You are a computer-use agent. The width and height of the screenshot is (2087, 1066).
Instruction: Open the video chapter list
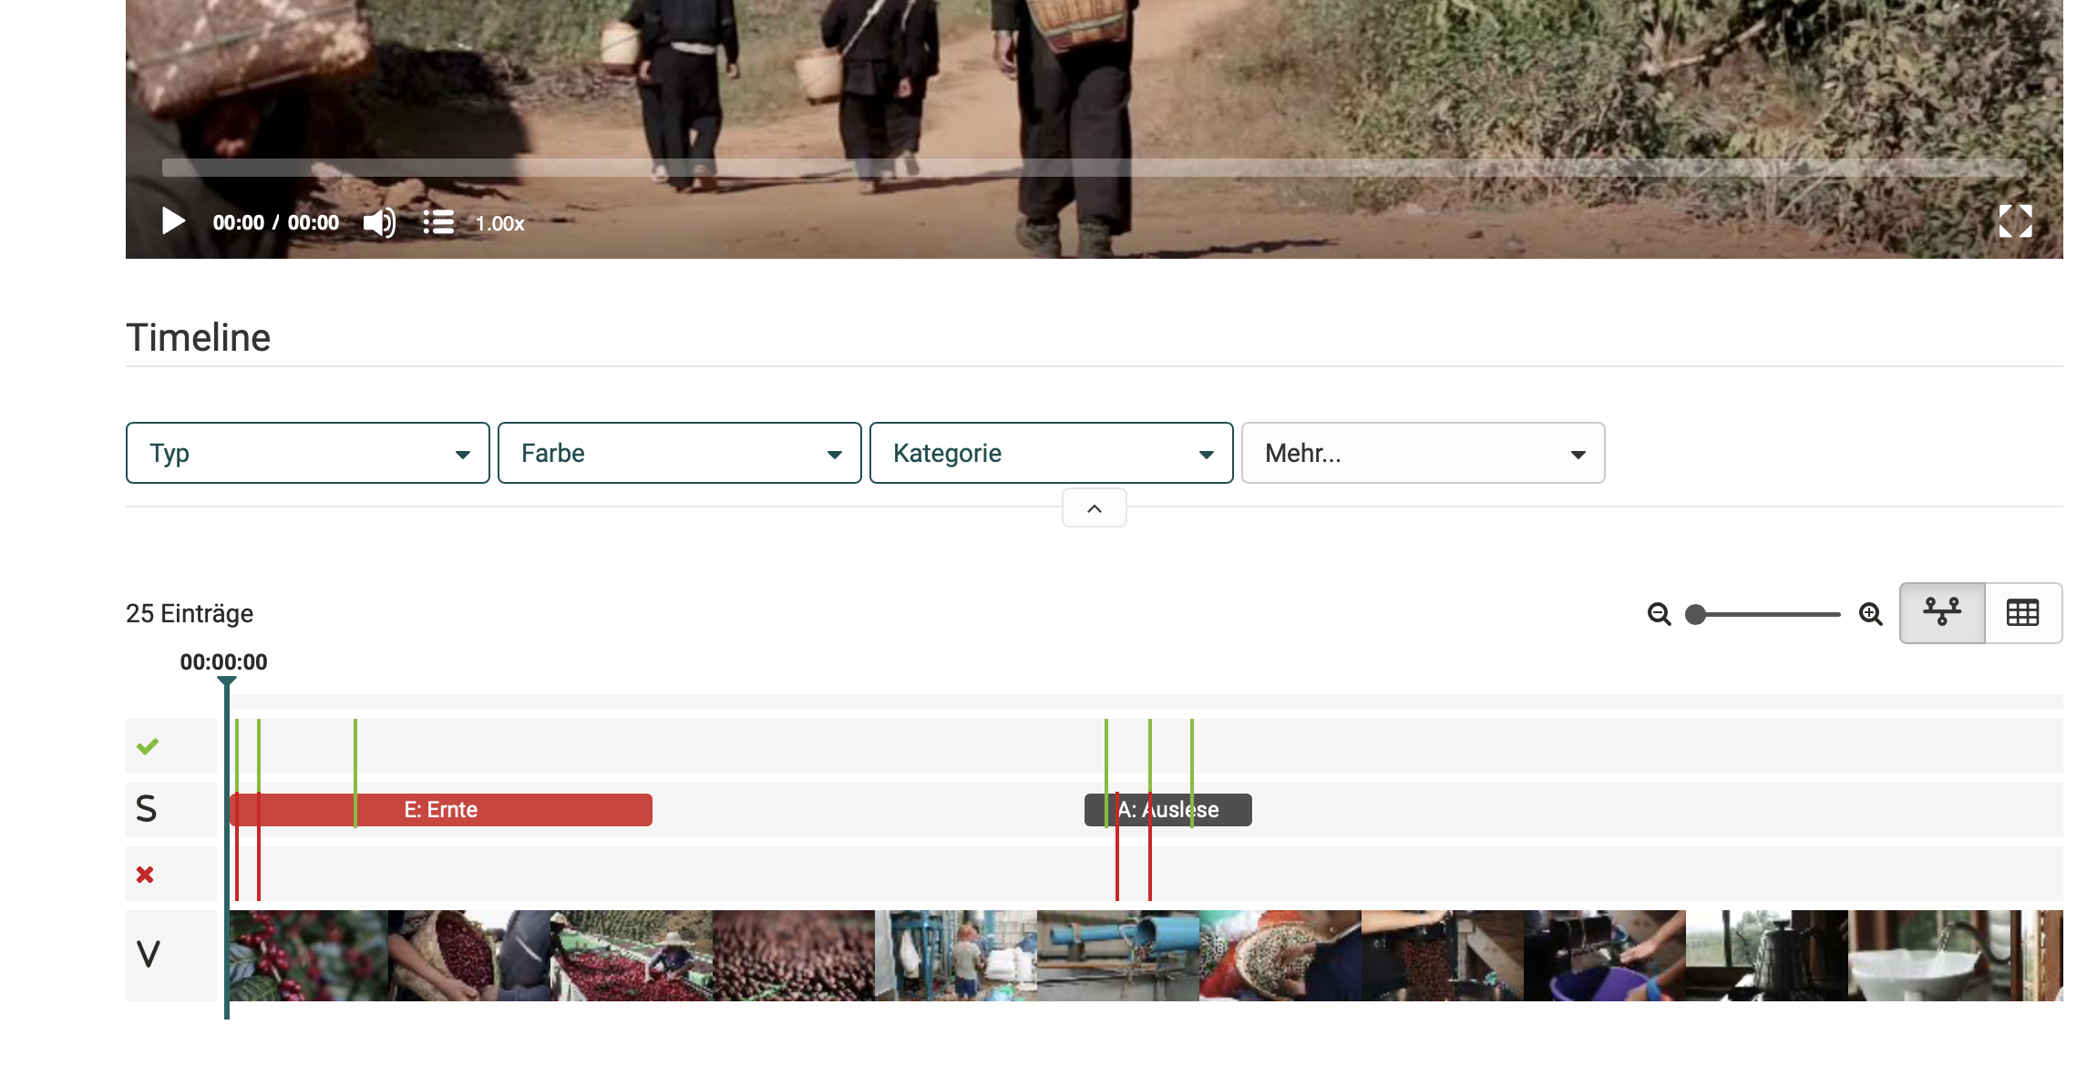437,221
